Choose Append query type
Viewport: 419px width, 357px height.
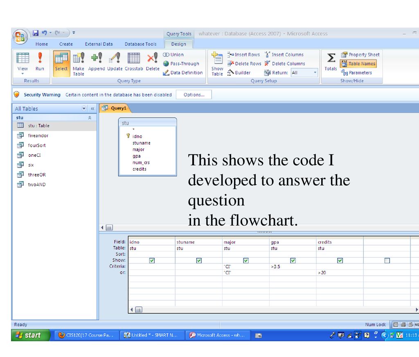click(x=97, y=62)
